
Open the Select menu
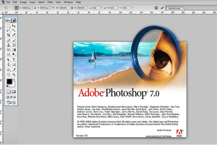(42, 2)
